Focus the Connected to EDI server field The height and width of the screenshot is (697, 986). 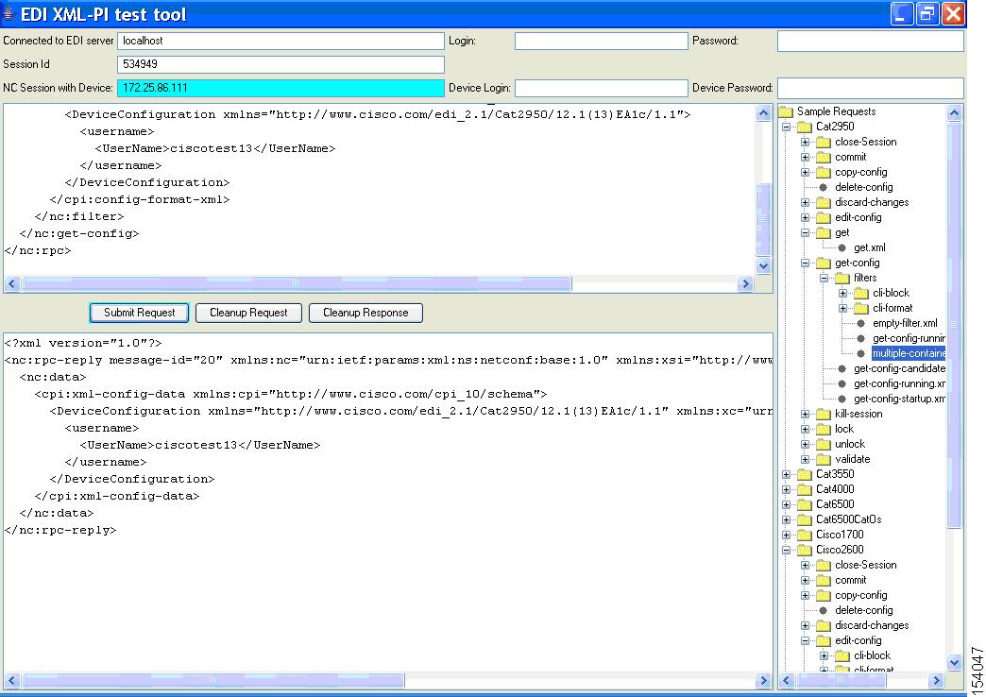[x=280, y=41]
